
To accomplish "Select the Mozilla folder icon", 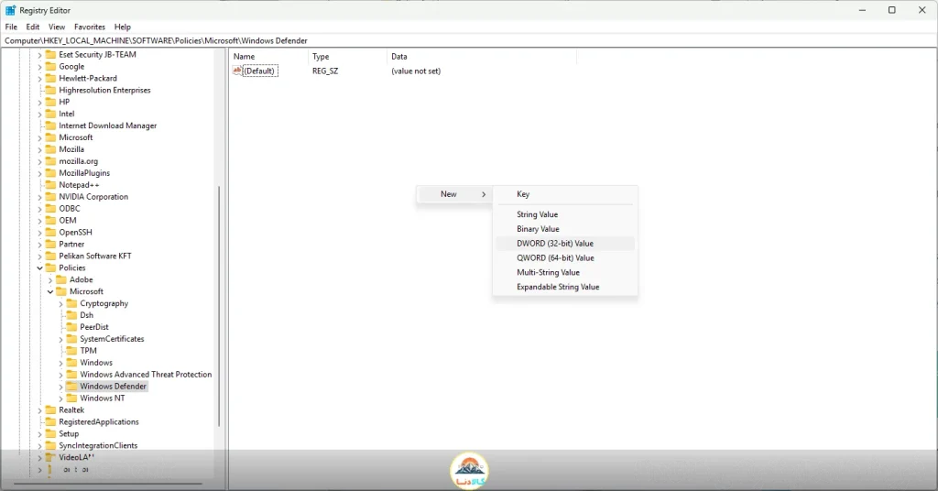I will [51, 149].
